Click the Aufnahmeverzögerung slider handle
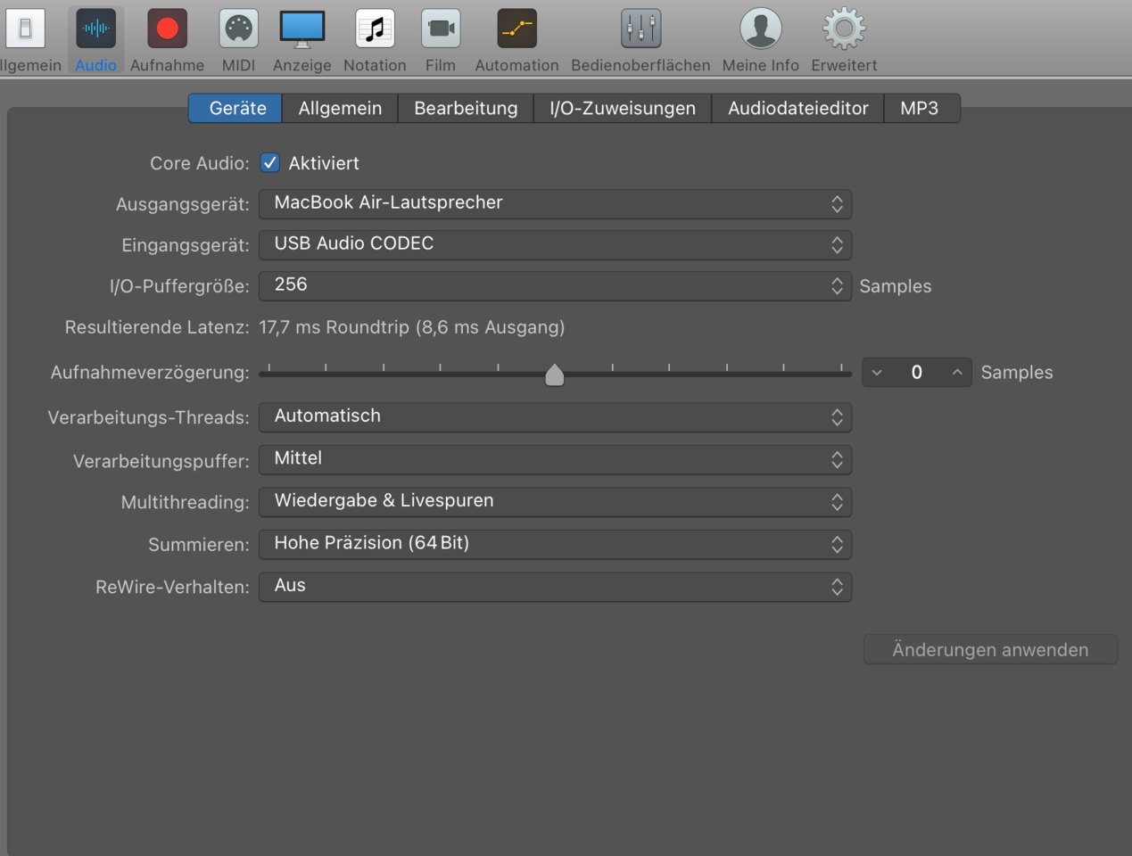1132x856 pixels. click(x=554, y=375)
